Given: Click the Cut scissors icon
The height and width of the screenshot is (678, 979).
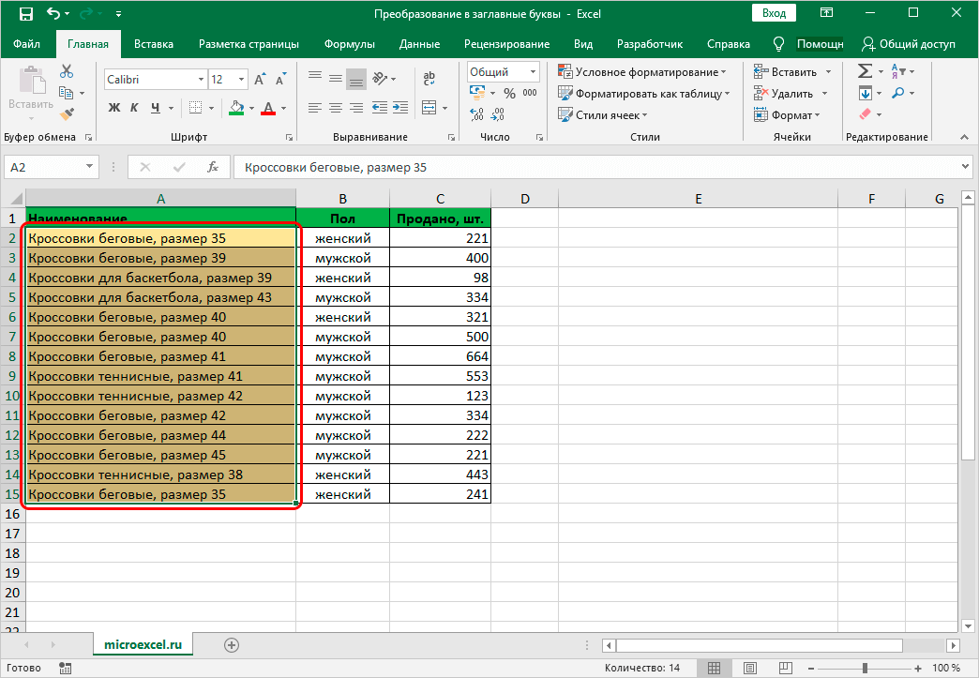Looking at the screenshot, I should click(x=67, y=71).
